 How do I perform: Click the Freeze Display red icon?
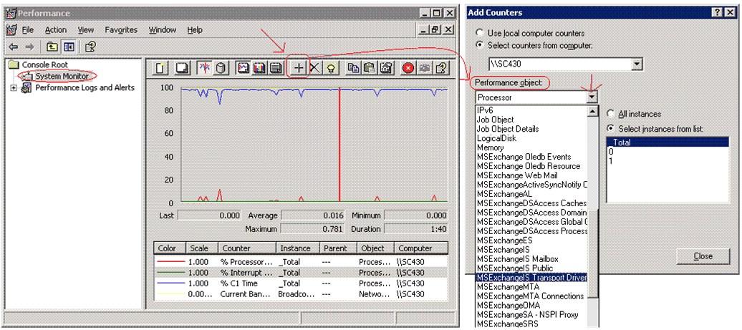pos(408,68)
